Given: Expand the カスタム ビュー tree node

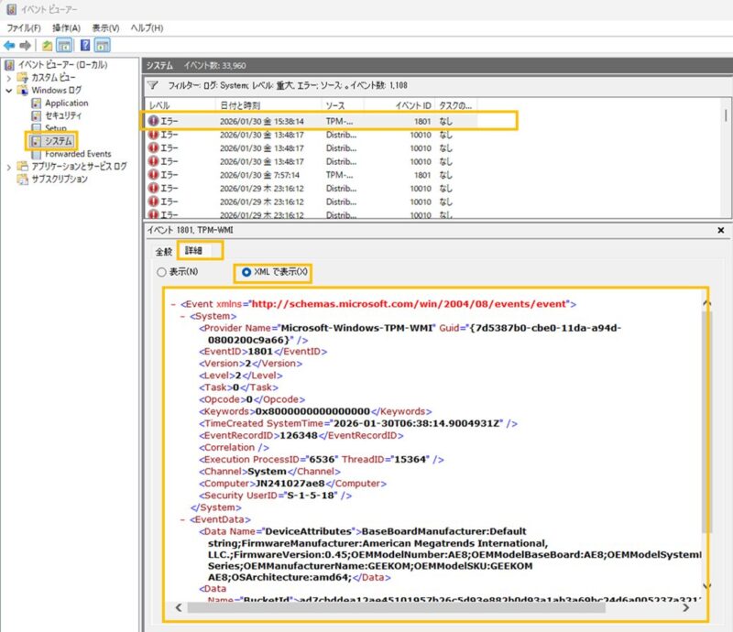Looking at the screenshot, I should coord(9,79).
